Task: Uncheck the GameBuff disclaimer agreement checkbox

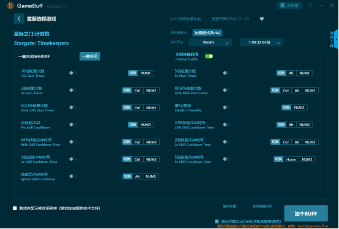Action: tap(217, 221)
